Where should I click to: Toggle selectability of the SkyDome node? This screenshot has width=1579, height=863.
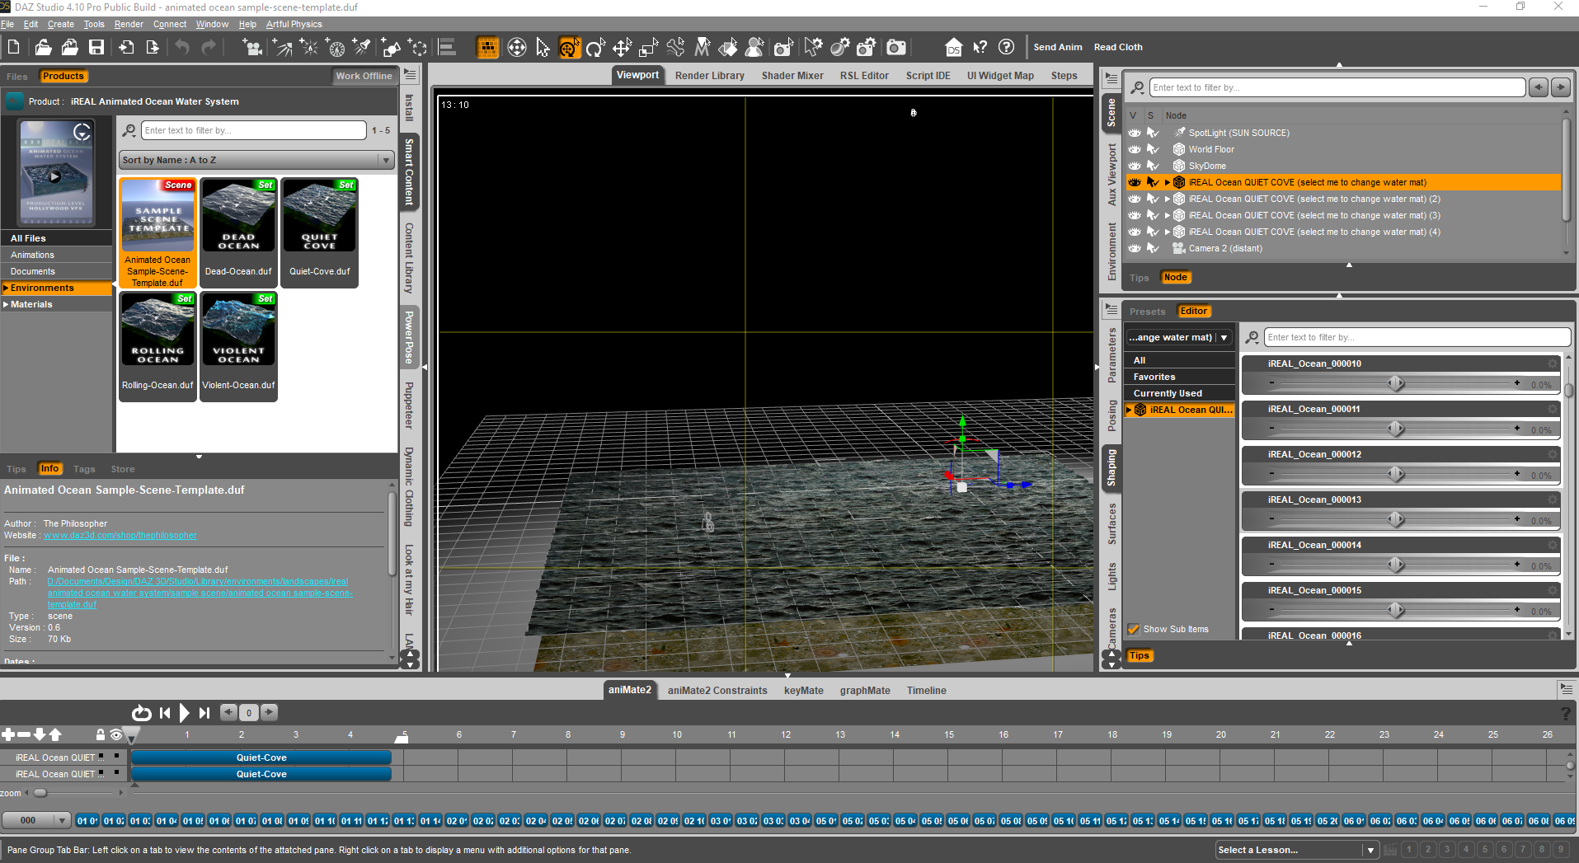pos(1153,166)
